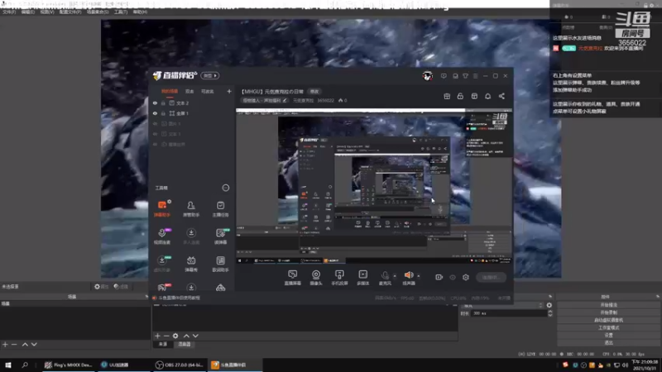The image size is (662, 372).
Task: Click OBS 开始推流 start streaming button
Action: coord(608,305)
